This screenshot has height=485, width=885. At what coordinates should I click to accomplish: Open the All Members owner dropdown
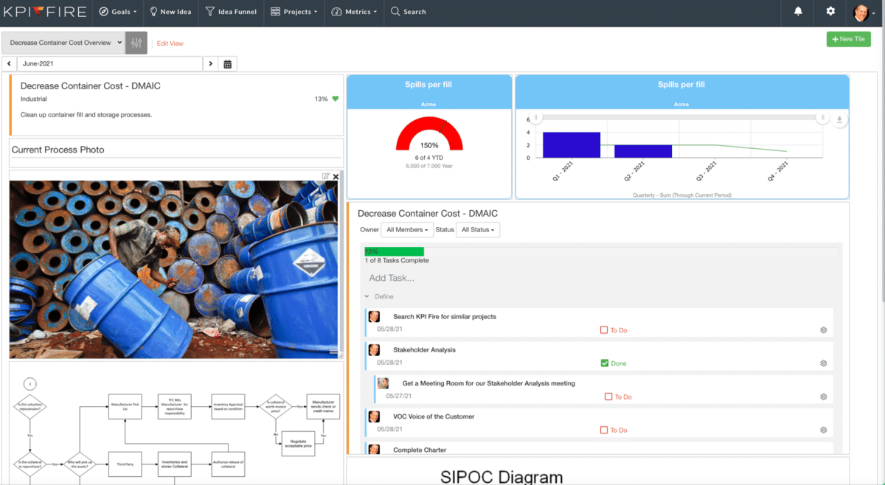[406, 229]
